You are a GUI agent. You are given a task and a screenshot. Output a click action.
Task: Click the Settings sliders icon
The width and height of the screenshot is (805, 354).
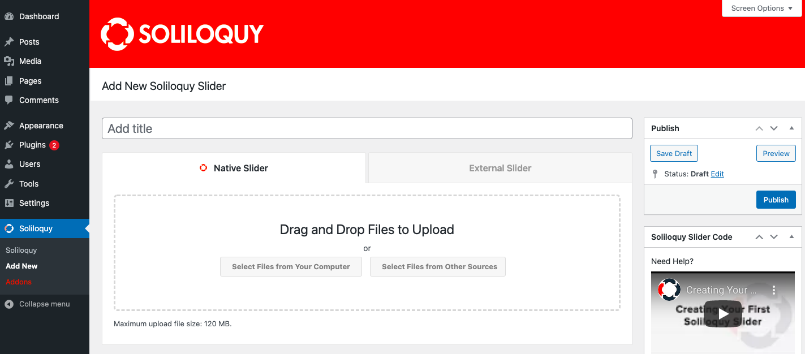click(9, 203)
